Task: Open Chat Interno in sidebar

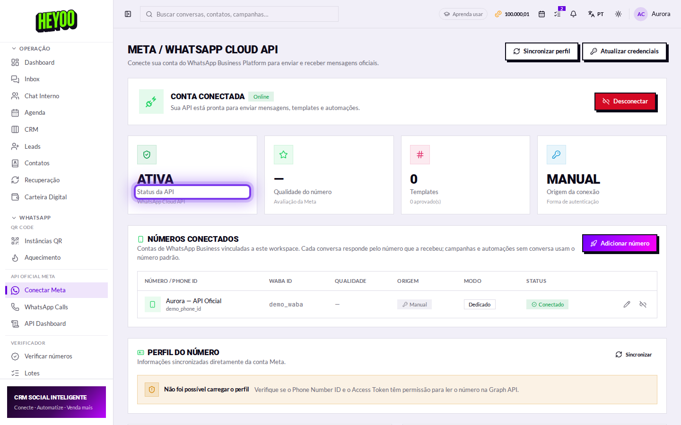Action: 56,96
